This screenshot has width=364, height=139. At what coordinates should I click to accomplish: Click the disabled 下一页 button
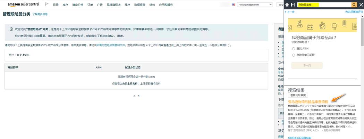[307, 65]
